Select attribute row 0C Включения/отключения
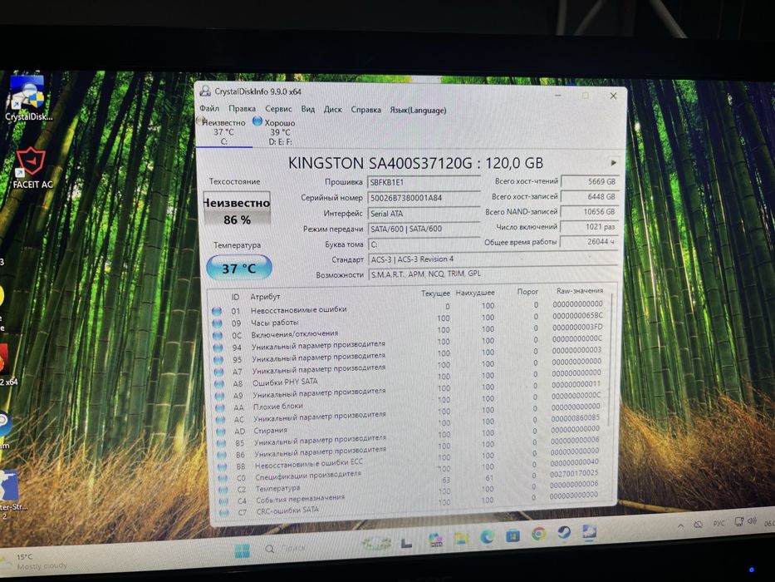This screenshot has height=582, width=775. pyautogui.click(x=408, y=332)
